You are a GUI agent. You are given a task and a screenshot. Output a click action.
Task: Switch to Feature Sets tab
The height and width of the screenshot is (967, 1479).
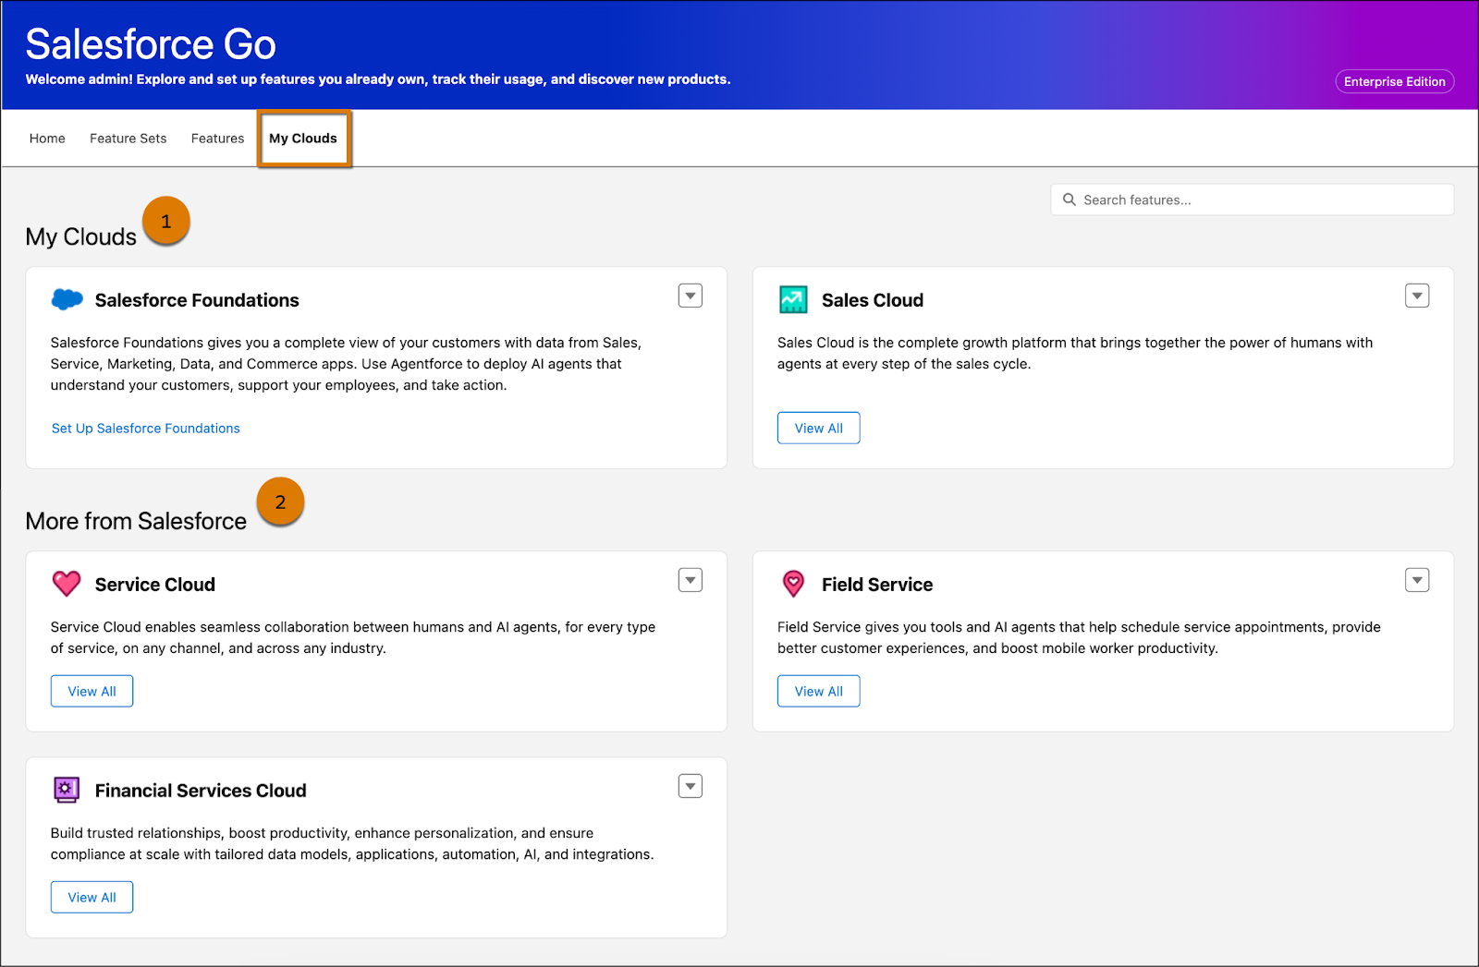128,139
